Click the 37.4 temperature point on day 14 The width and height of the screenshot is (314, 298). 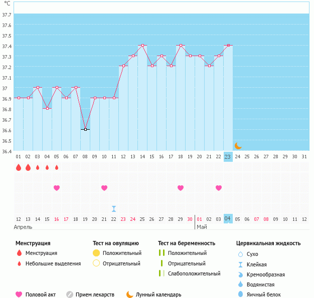pos(142,45)
